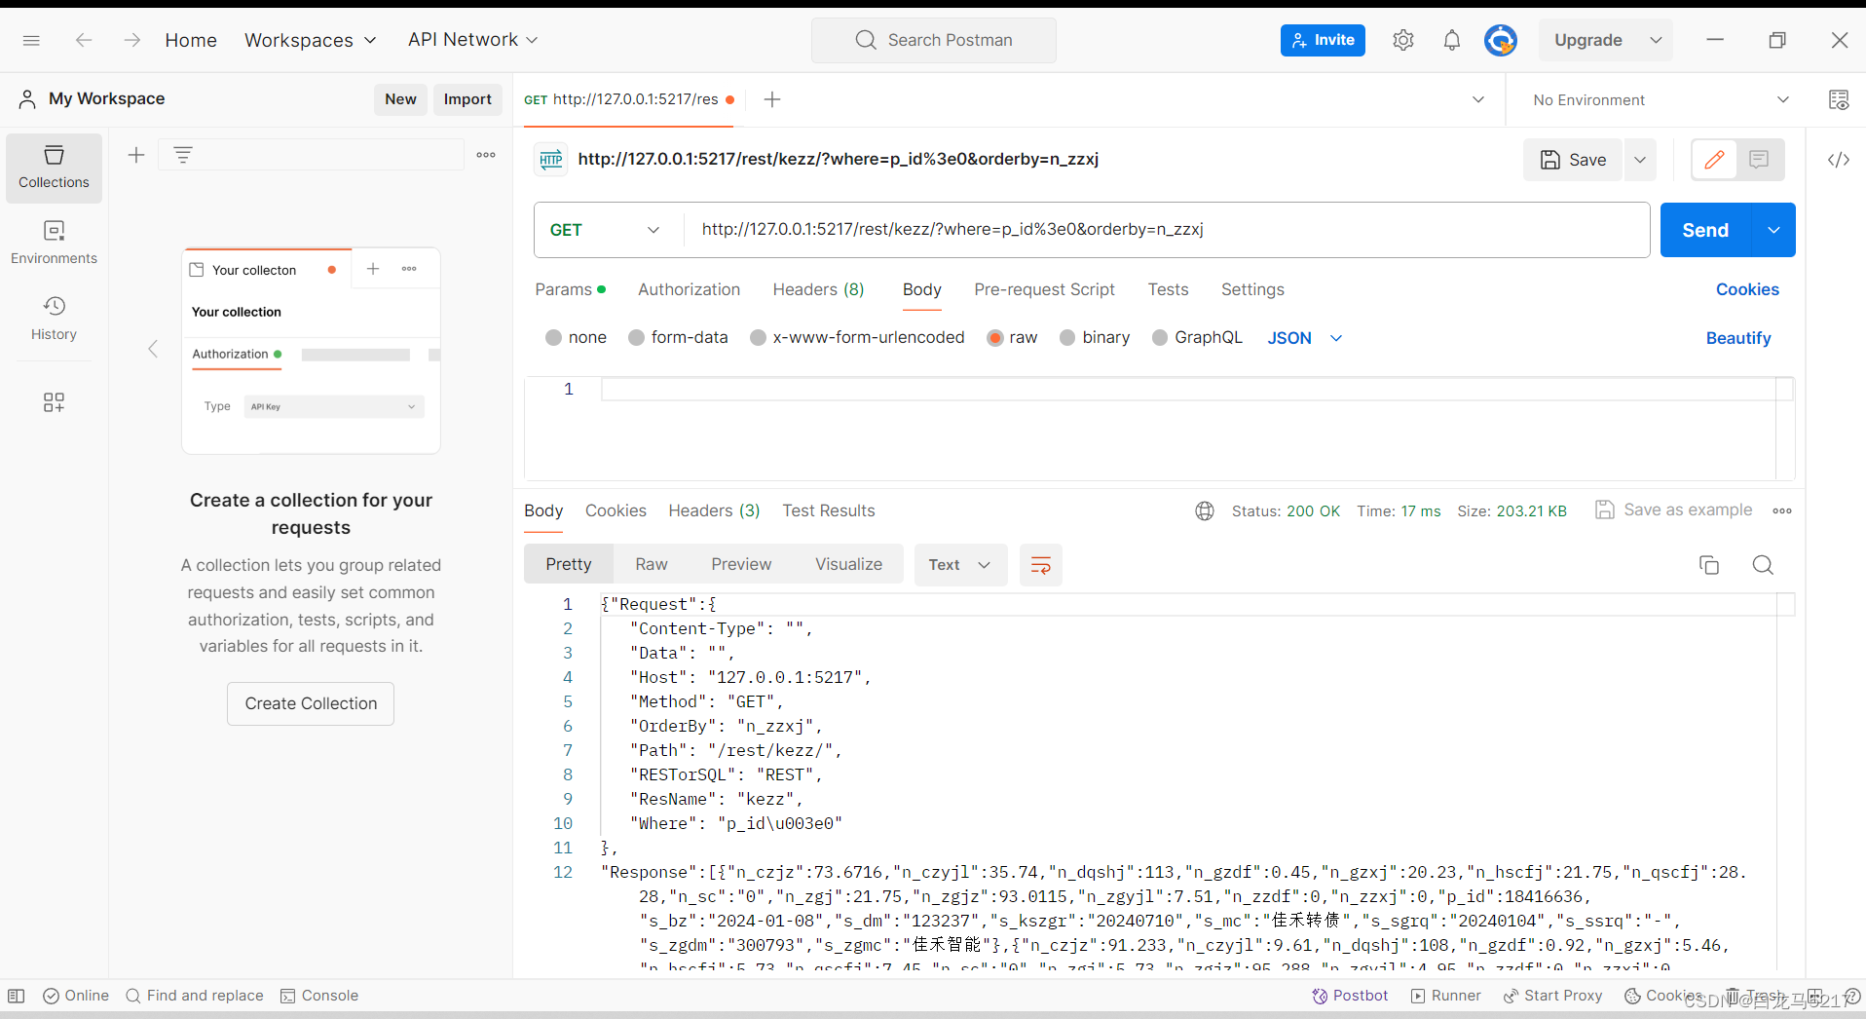Switch to the Params tab
Image resolution: width=1866 pixels, height=1019 pixels.
point(570,289)
